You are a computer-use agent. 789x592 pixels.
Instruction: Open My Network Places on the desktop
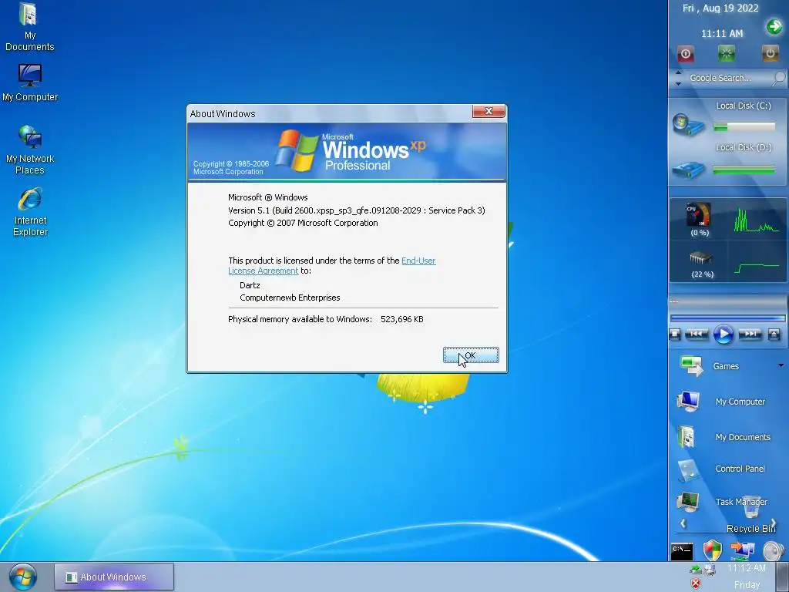30,150
